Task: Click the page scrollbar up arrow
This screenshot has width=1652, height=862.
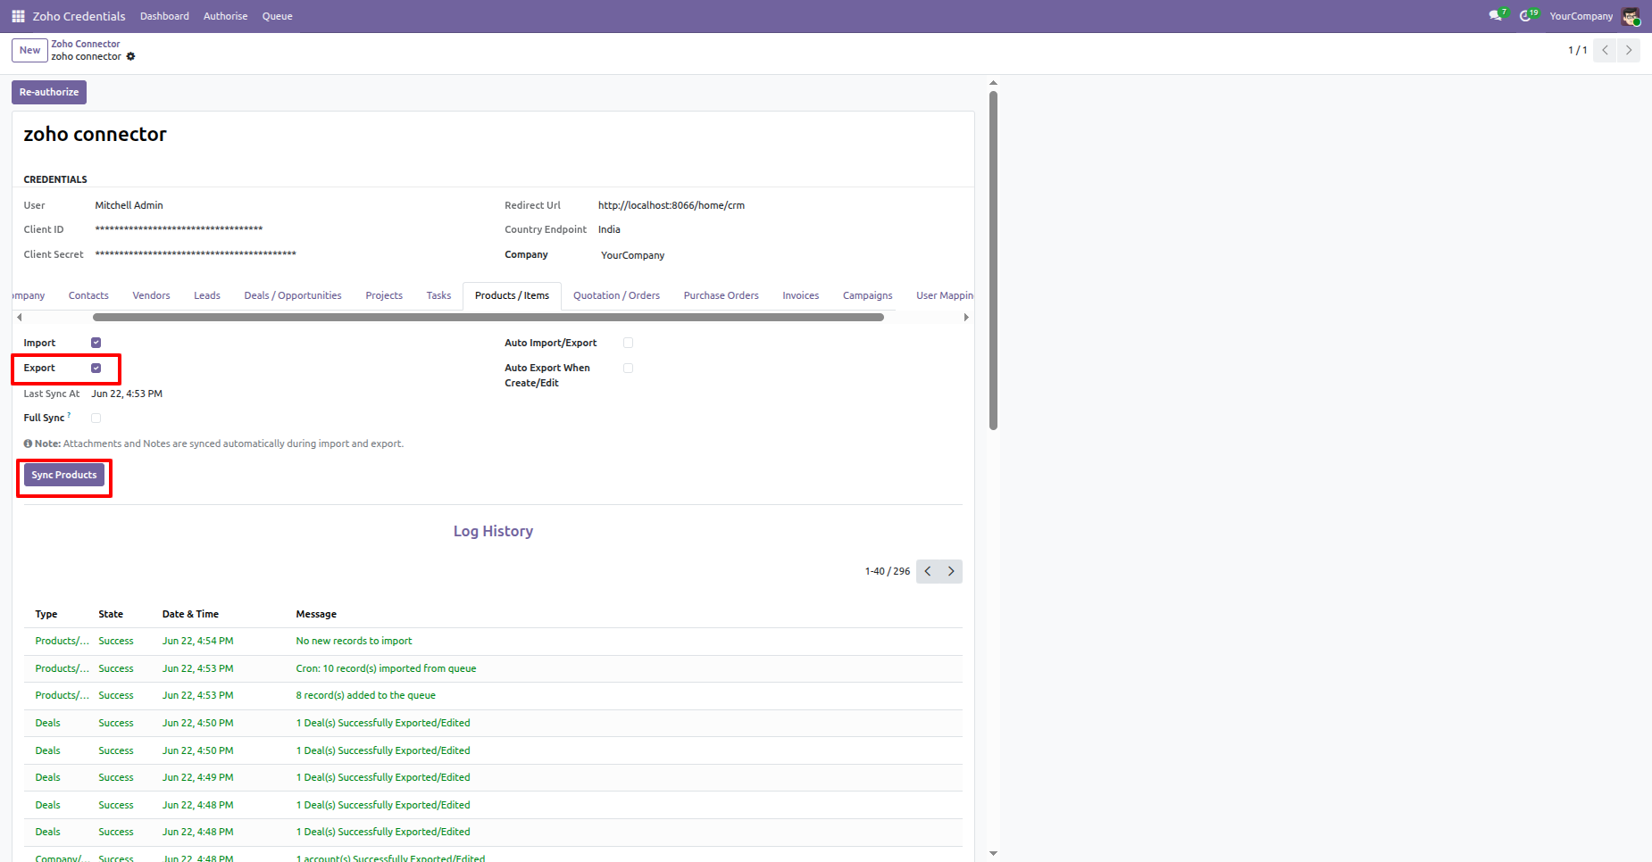Action: (993, 83)
